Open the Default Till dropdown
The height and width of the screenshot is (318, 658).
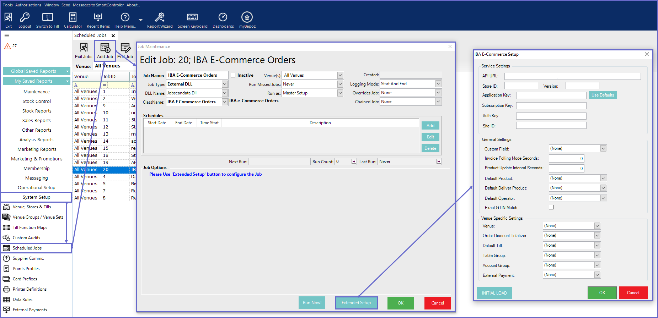[x=597, y=245]
